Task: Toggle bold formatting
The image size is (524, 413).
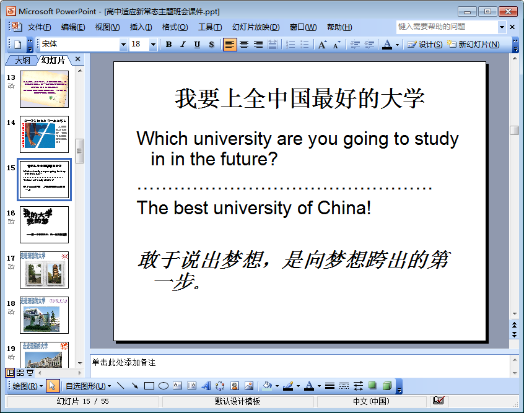Action: (x=168, y=45)
